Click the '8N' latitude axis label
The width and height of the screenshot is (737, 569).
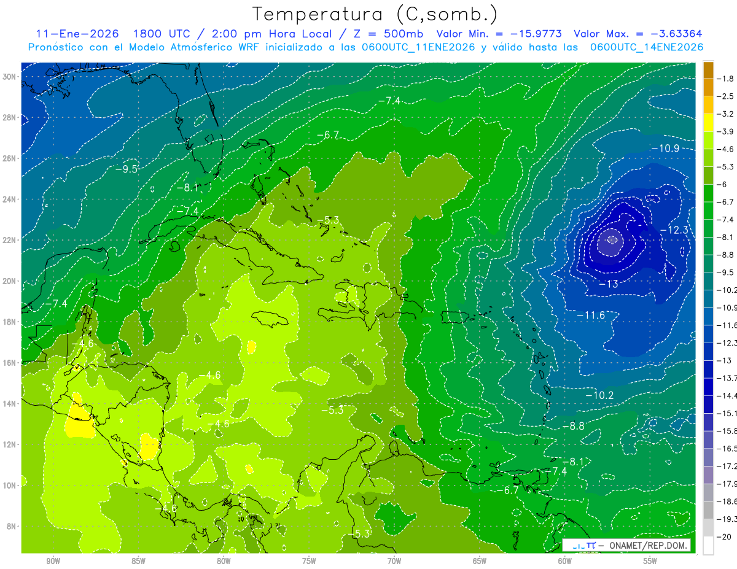(12, 526)
